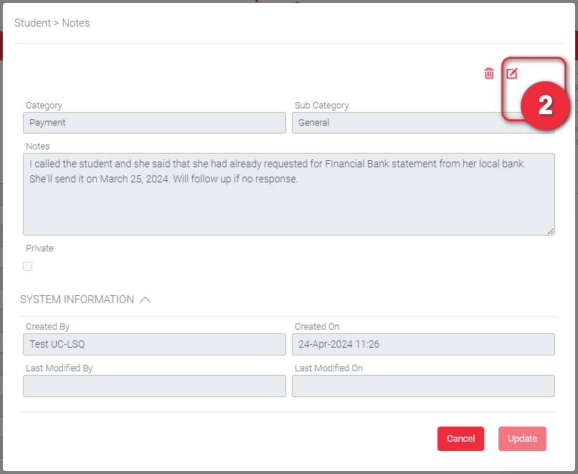Click the Private label text
This screenshot has height=474, width=578.
(39, 248)
